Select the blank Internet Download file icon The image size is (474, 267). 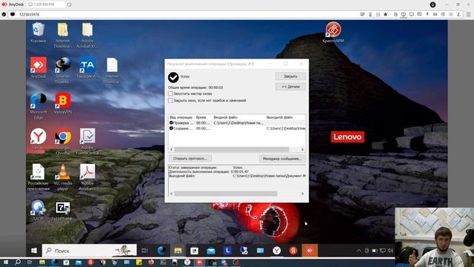point(112,70)
